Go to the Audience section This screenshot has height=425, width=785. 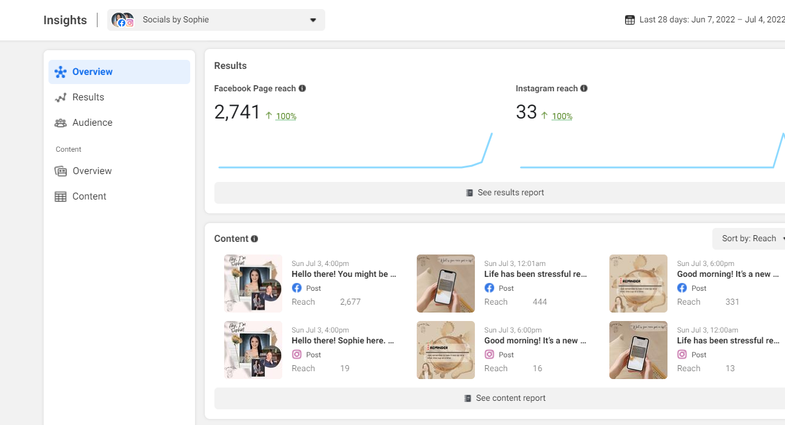pyautogui.click(x=92, y=123)
